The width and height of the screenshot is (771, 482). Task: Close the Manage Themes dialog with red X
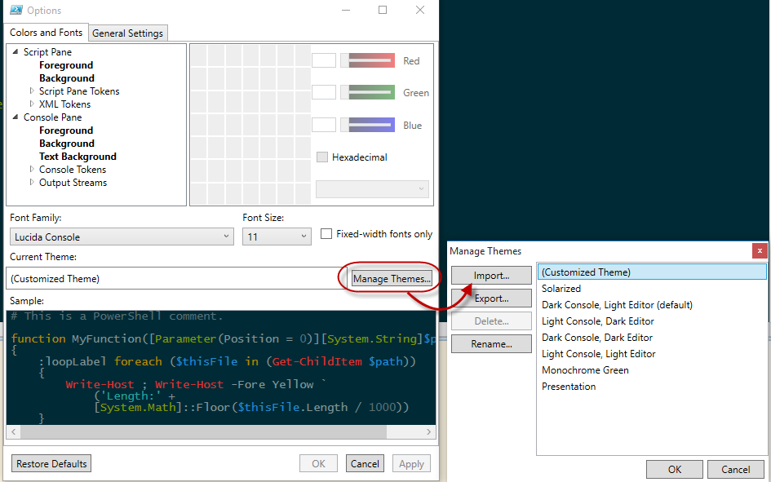(760, 251)
